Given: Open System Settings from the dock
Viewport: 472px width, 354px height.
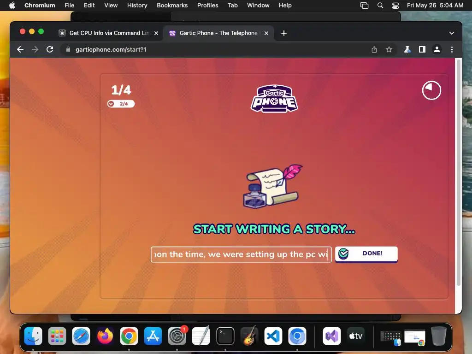Looking at the screenshot, I should 177,336.
